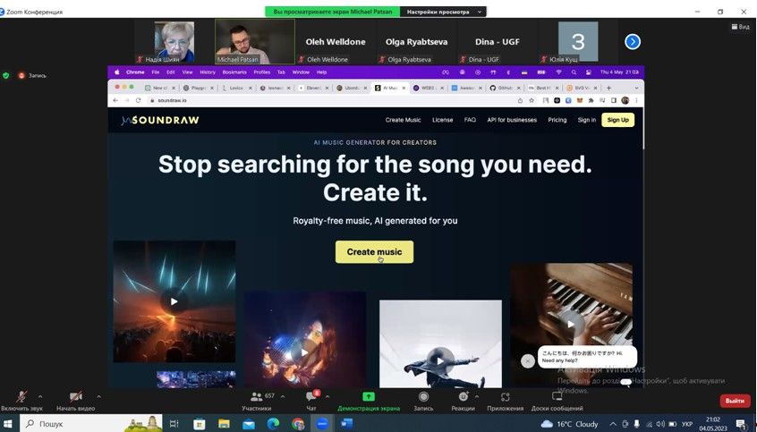Screen dimensions: 757x432
Task: Toggle the Zoom Record button
Action: (x=423, y=397)
